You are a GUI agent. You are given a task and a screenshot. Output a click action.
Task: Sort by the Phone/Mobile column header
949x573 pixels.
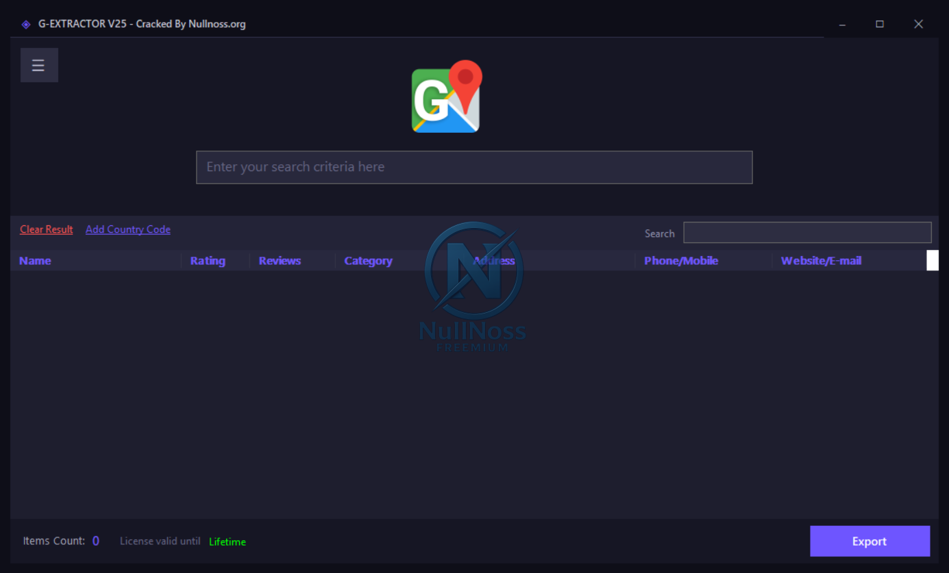[x=681, y=261]
